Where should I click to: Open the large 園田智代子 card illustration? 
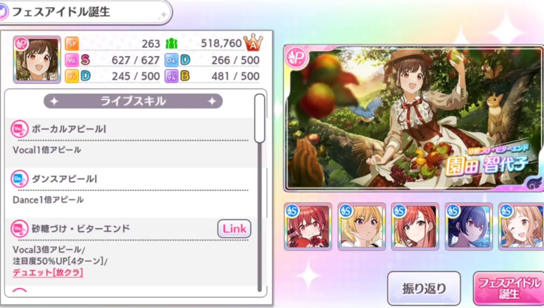coord(414,118)
